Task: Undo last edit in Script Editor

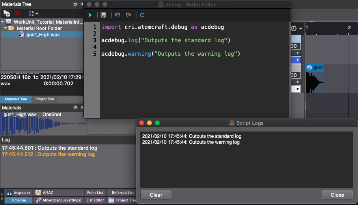Action: tap(117, 15)
